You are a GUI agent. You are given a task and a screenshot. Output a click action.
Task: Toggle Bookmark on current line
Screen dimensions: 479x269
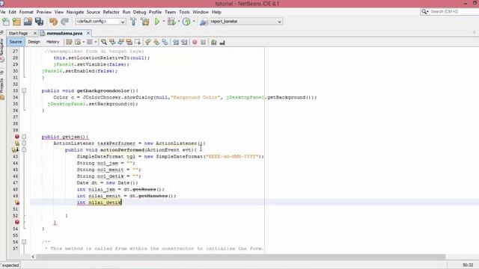165,42
